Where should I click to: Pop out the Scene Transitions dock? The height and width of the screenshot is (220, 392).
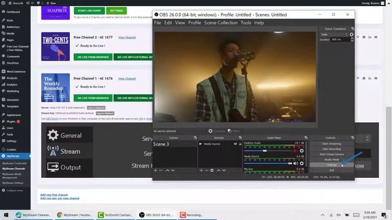pos(353,29)
